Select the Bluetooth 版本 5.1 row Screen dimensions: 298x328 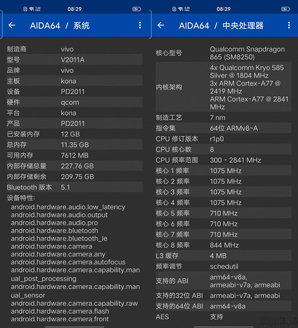[x=74, y=187]
